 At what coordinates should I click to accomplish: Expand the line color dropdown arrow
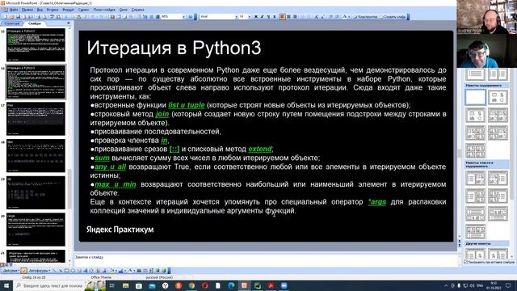click(x=125, y=271)
